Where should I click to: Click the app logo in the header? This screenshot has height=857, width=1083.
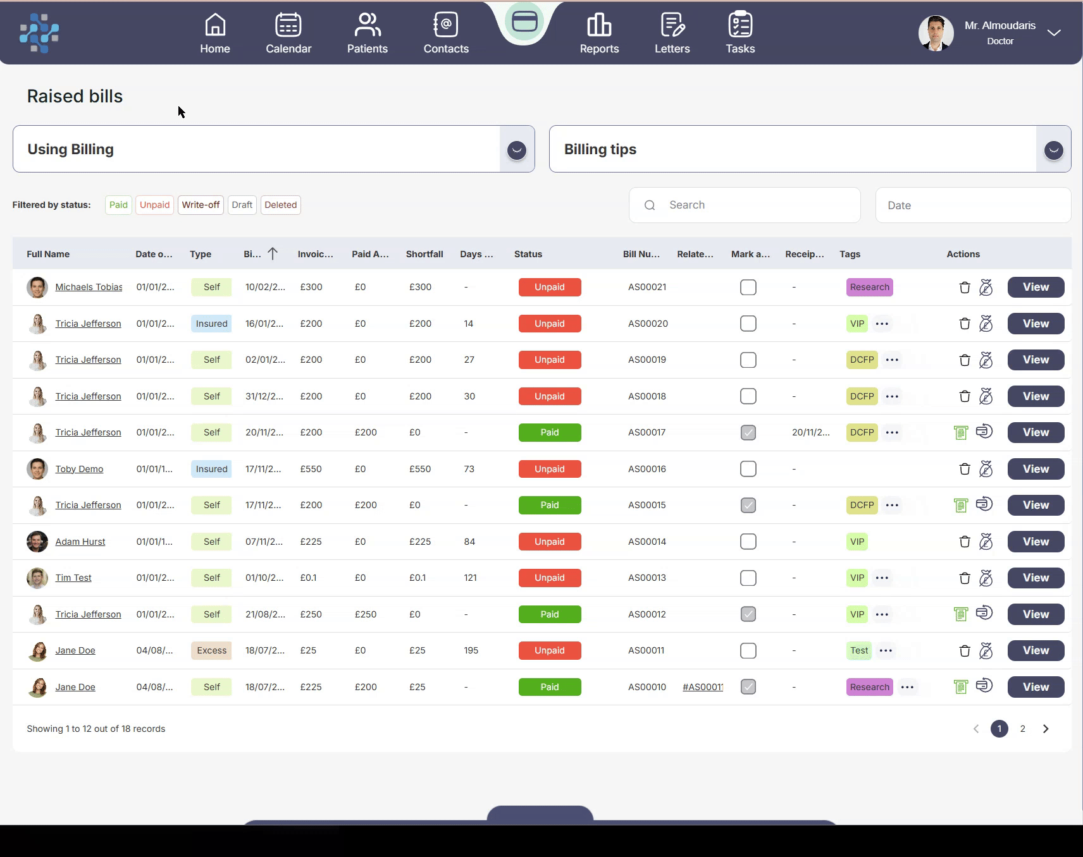(x=39, y=33)
